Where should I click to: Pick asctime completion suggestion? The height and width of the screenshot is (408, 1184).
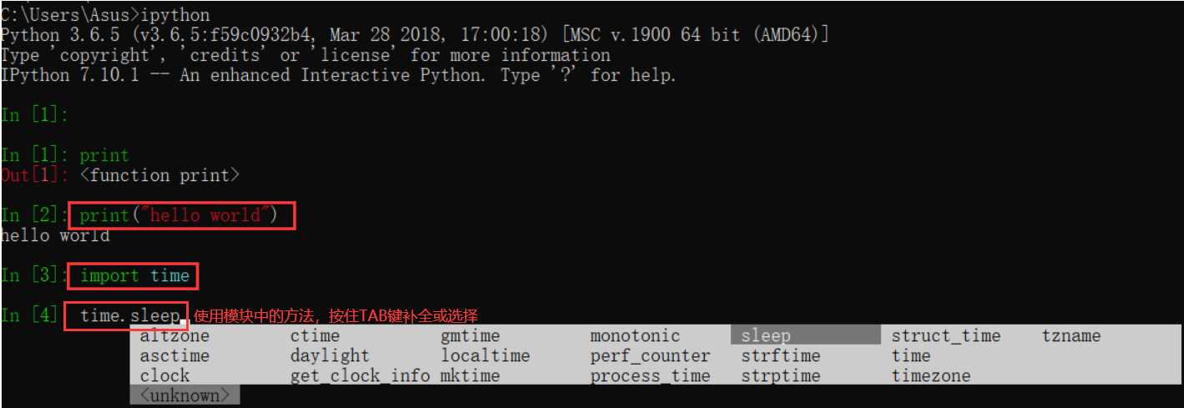coord(175,356)
